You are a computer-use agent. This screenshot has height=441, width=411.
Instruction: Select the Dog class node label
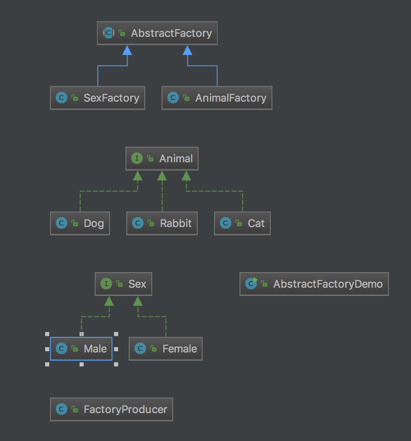(x=94, y=224)
